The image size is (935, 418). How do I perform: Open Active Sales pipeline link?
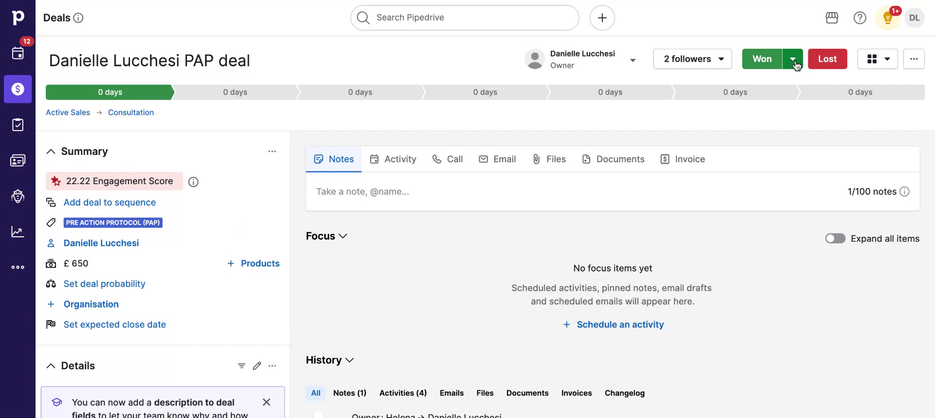(x=68, y=113)
